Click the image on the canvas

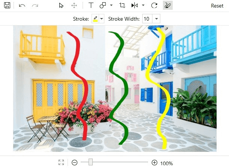(x=115, y=88)
